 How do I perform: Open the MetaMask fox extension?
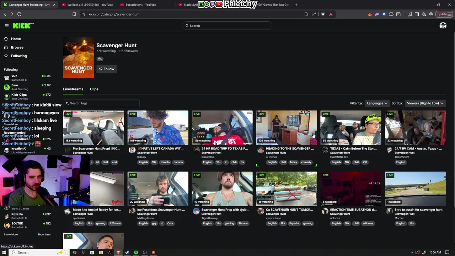(370, 14)
